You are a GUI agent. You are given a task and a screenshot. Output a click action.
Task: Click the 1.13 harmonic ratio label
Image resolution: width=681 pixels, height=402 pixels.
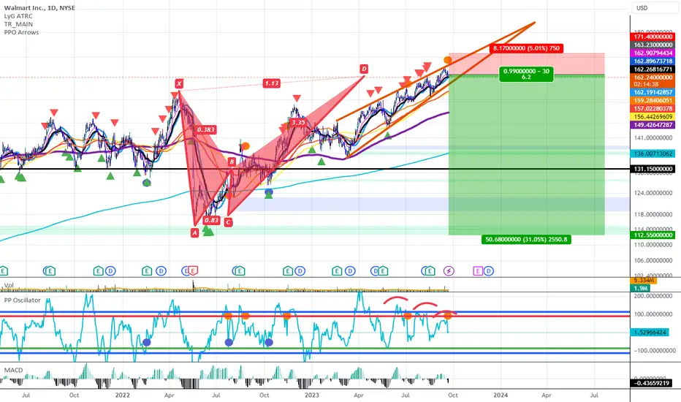(x=271, y=83)
